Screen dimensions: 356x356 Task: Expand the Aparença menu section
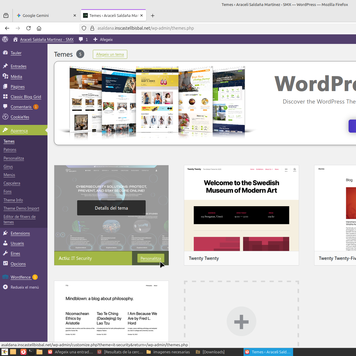tap(19, 131)
